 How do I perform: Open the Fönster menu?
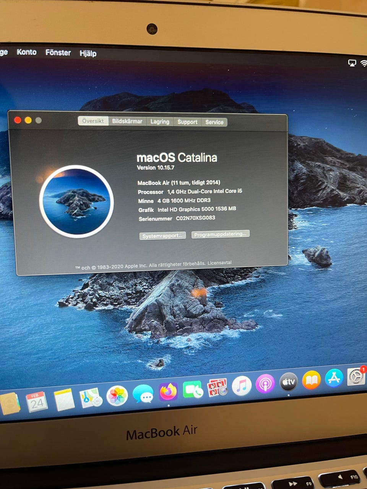pos(58,52)
